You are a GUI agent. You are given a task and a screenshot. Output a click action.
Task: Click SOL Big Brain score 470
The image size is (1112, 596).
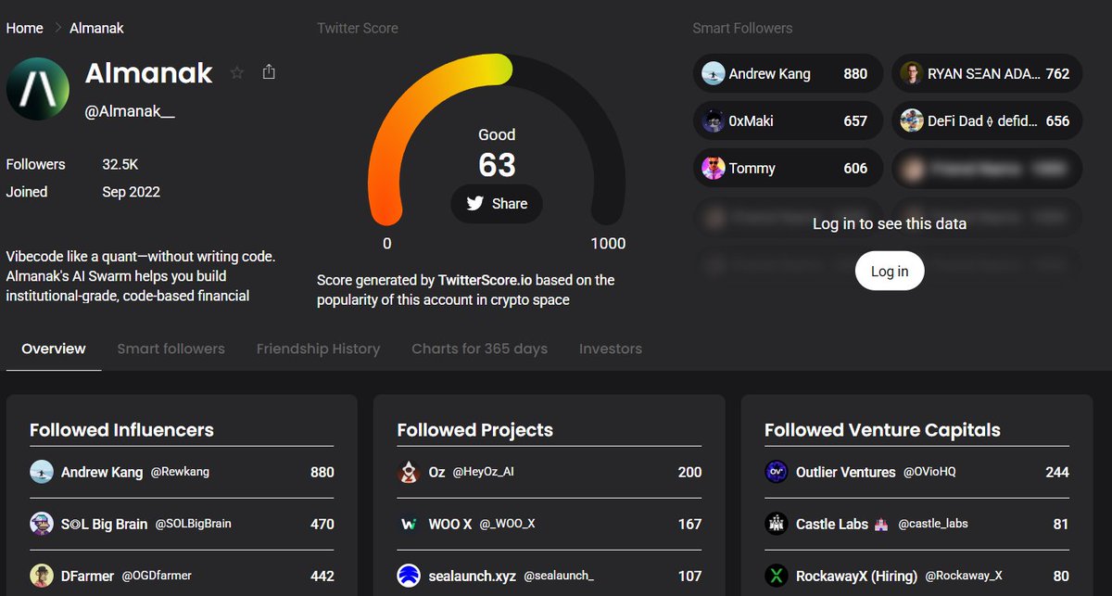point(322,524)
